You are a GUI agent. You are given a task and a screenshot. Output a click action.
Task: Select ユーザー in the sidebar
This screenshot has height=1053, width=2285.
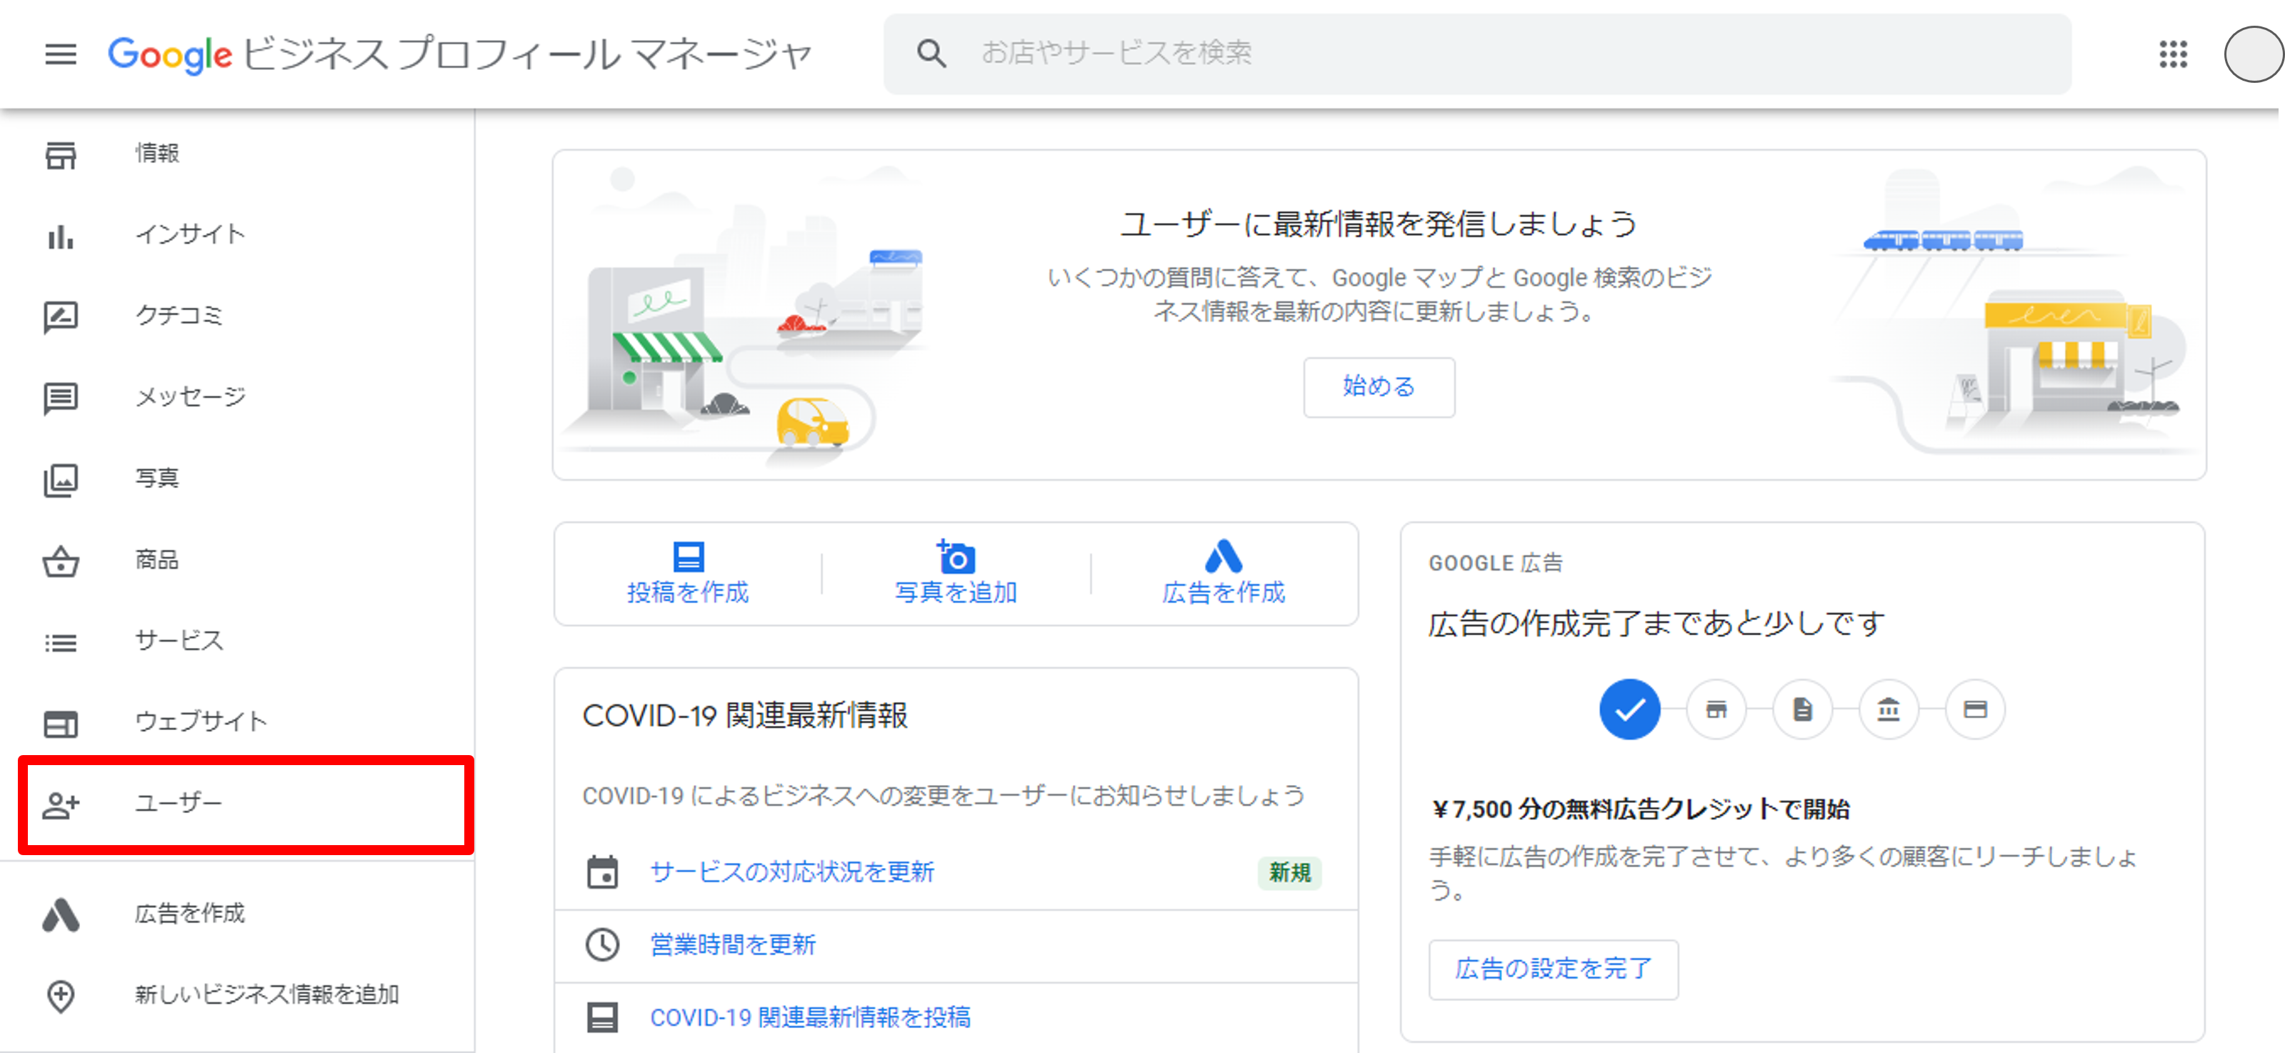click(246, 804)
